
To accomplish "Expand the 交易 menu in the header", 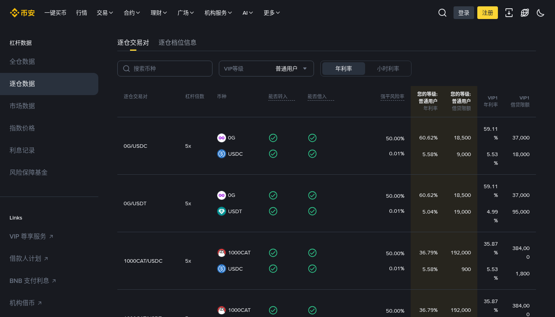I will [x=105, y=13].
